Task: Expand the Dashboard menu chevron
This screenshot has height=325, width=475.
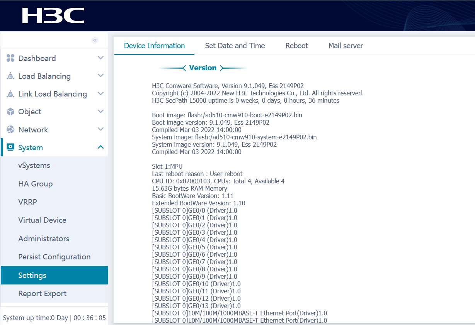Action: pos(100,58)
